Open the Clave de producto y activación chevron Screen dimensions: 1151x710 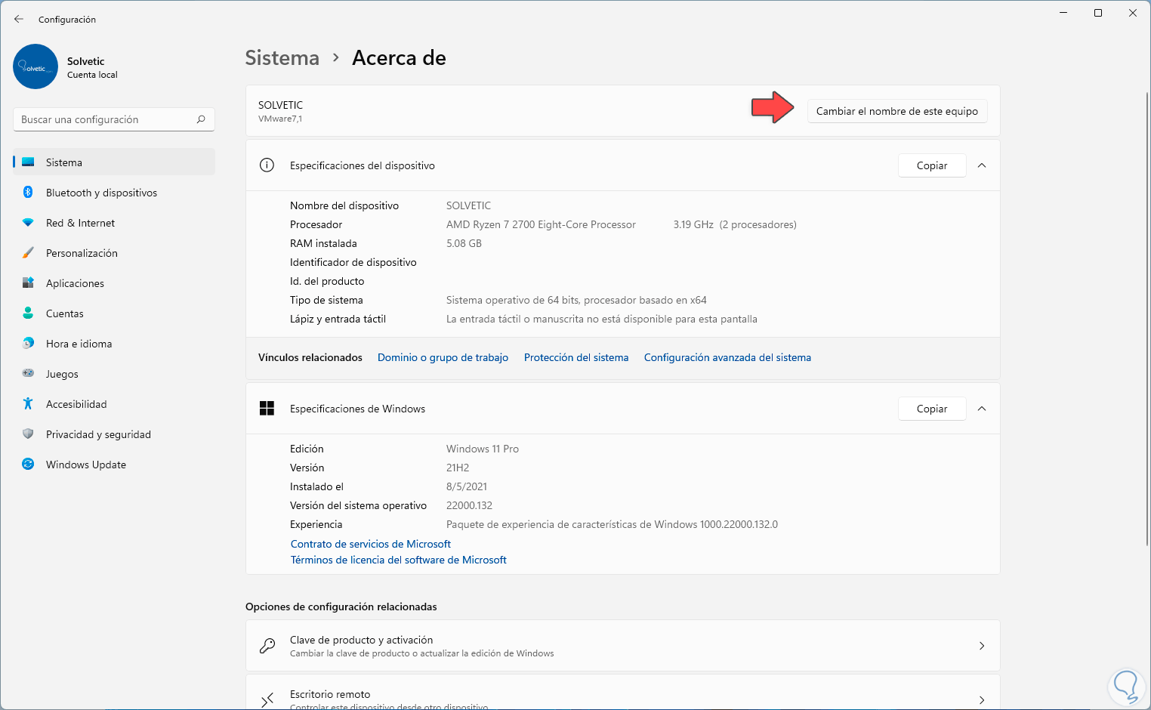982,646
